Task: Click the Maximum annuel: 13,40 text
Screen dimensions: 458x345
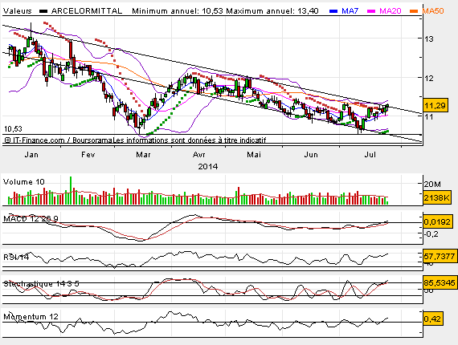Action: 272,11
